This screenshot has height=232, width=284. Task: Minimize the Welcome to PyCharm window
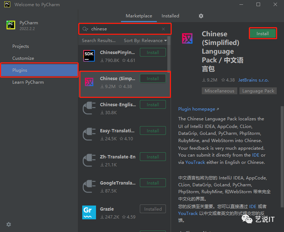(x=241, y=4)
